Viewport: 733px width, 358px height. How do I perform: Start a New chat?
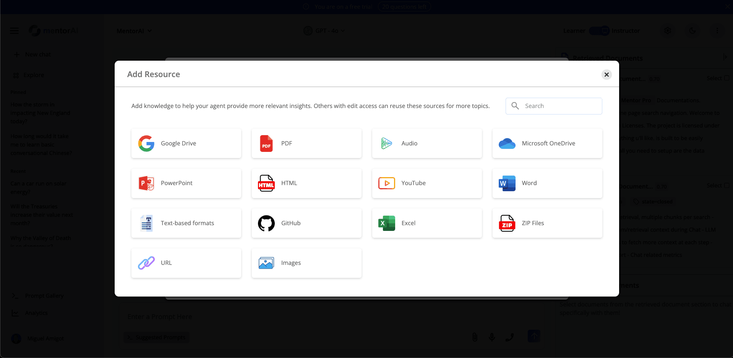click(37, 54)
